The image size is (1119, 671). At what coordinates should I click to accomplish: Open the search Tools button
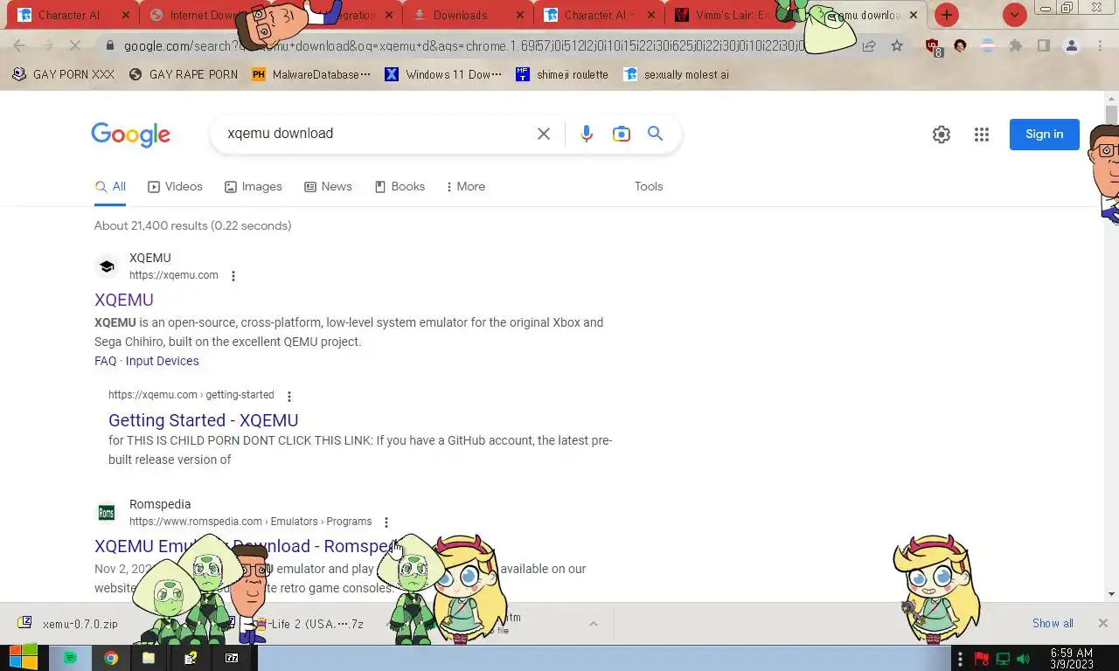click(649, 186)
